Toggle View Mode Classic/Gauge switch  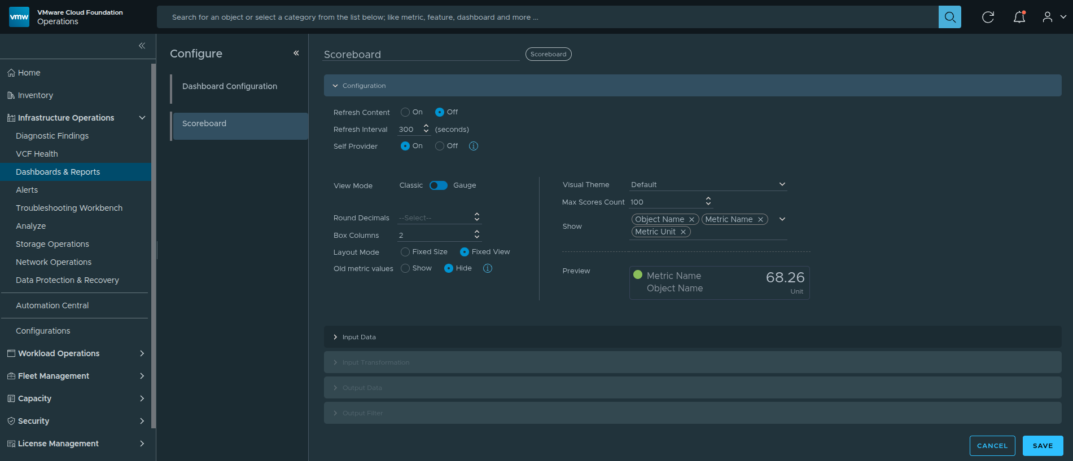point(438,185)
